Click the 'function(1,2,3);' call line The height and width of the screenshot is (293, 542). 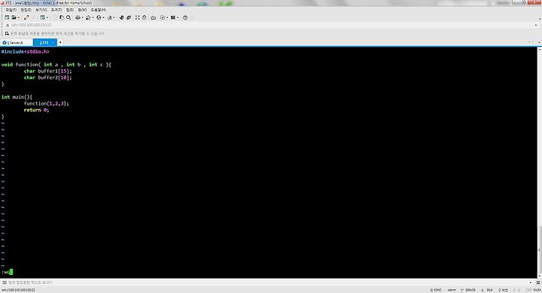pyautogui.click(x=47, y=103)
